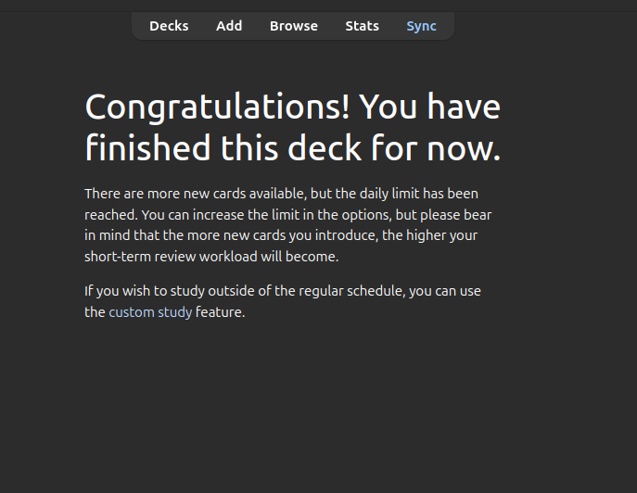Viewport: 637px width, 493px height.
Task: Click the 'short-term review workload' text line
Action: point(211,257)
